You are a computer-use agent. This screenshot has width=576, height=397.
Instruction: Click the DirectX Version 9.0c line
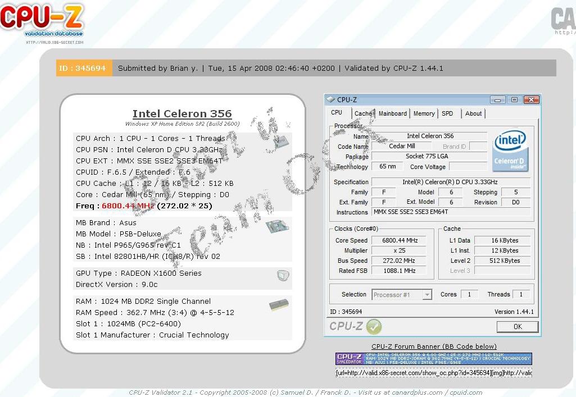point(116,284)
